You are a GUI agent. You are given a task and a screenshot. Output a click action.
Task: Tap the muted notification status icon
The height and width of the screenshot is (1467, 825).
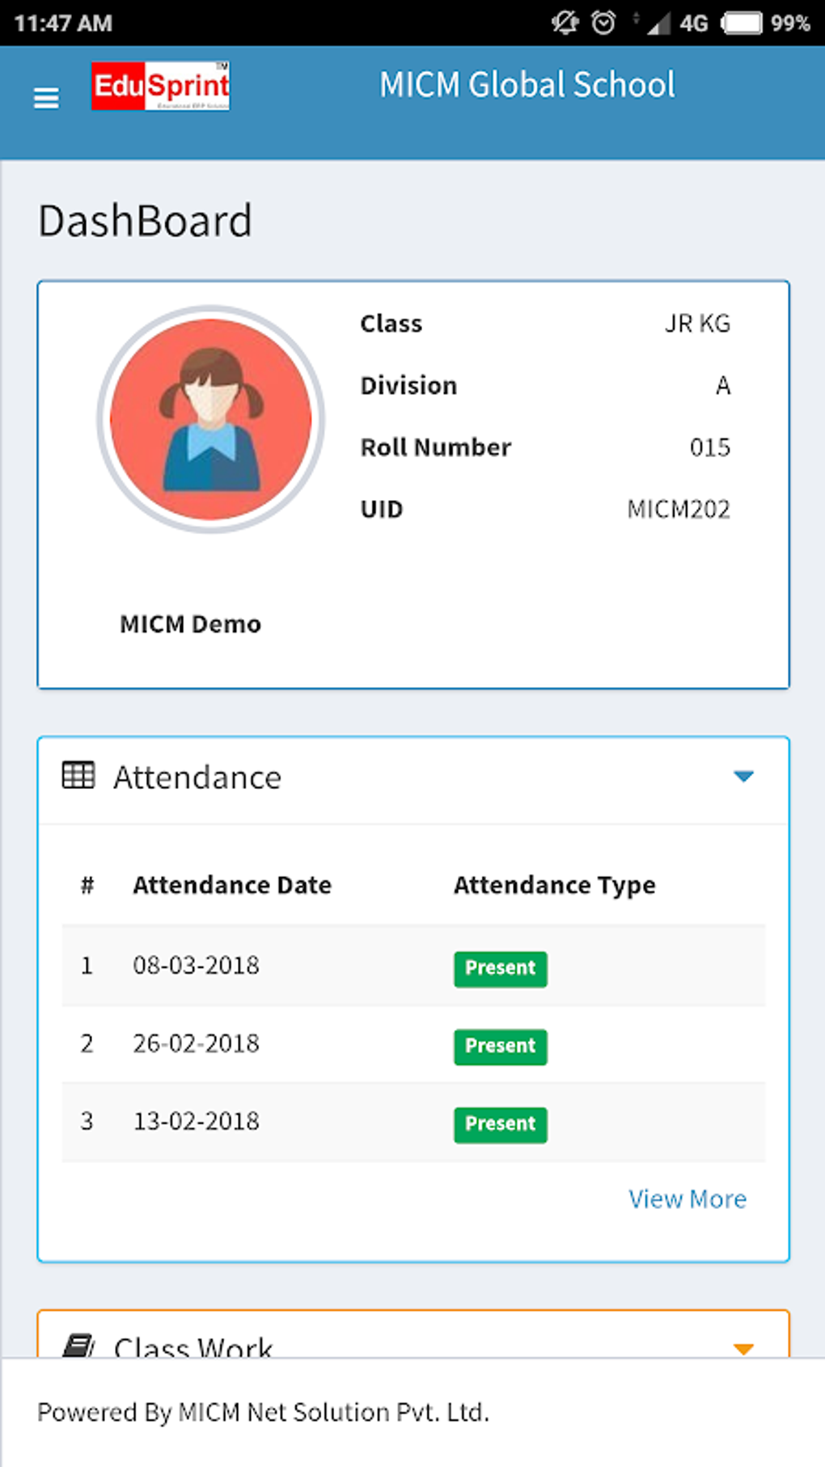click(565, 23)
